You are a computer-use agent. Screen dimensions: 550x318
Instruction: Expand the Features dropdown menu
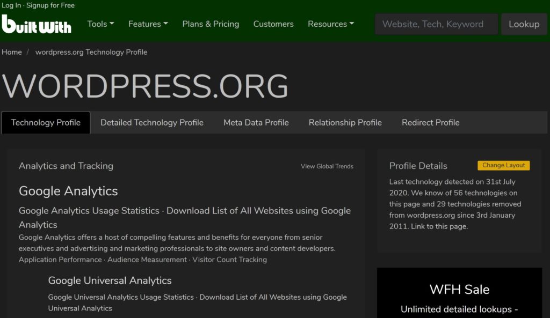(148, 24)
